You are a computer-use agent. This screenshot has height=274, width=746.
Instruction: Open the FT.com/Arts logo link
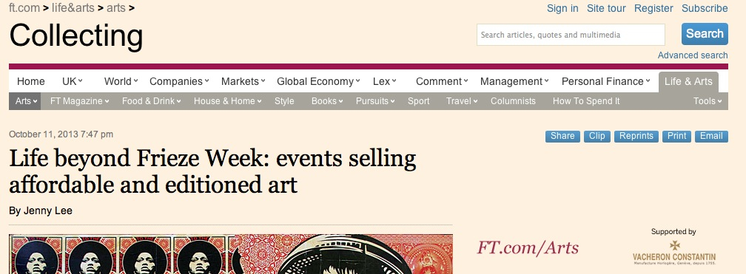click(528, 248)
